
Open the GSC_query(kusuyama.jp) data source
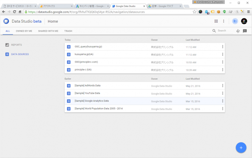click(88, 47)
